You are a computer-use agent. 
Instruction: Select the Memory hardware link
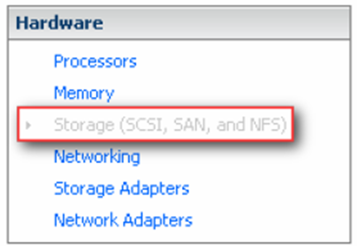pyautogui.click(x=84, y=93)
